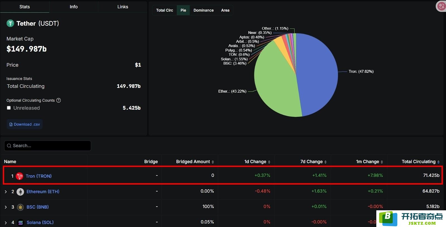Open the Tron (TRON) link
The height and width of the screenshot is (227, 446).
tap(38, 176)
